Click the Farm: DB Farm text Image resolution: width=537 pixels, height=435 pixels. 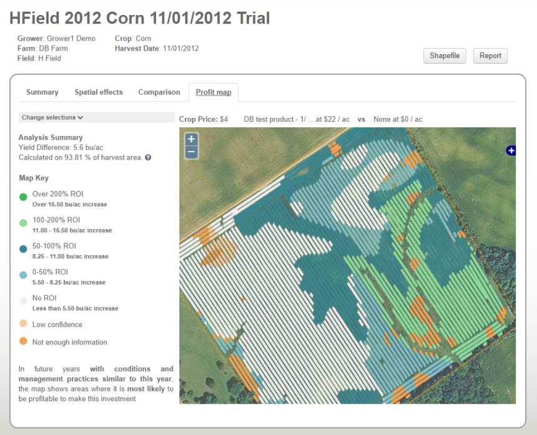[x=42, y=48]
